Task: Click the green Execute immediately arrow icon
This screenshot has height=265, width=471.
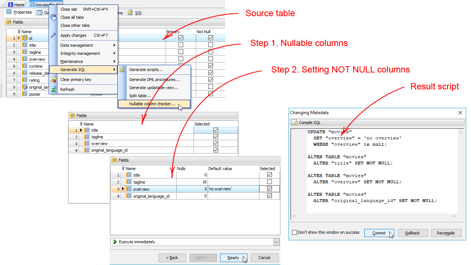Action: (115, 242)
